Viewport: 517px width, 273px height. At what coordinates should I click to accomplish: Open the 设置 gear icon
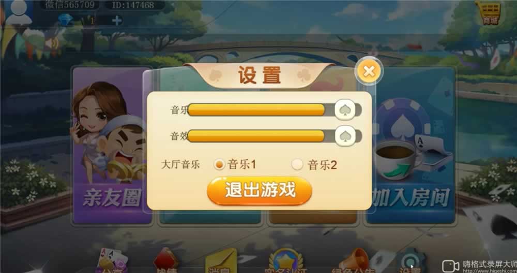coord(410,262)
